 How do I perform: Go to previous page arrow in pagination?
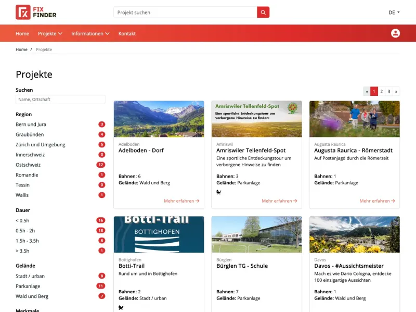click(367, 92)
